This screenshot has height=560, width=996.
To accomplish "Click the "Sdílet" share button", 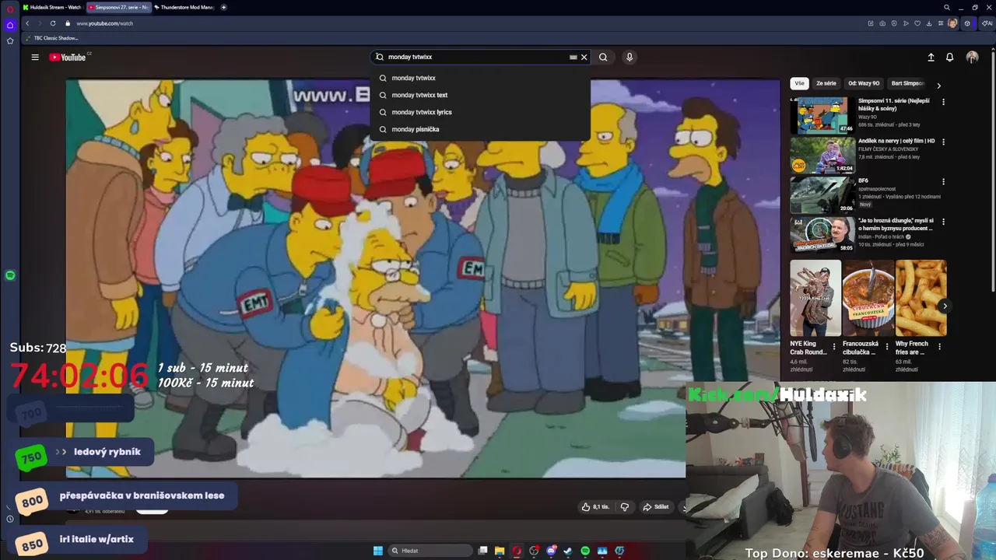I will [656, 507].
